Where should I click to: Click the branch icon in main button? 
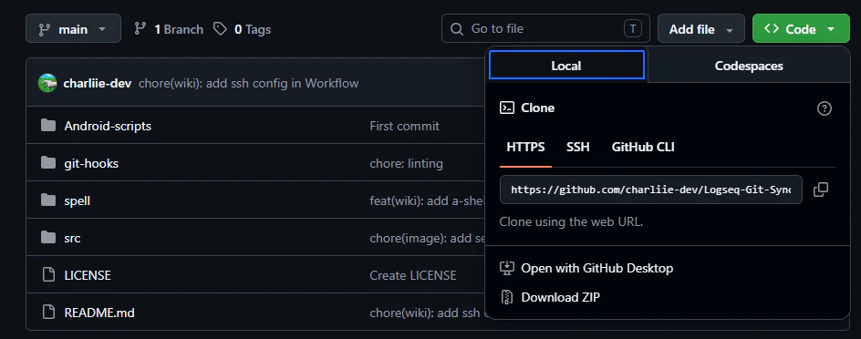(45, 29)
